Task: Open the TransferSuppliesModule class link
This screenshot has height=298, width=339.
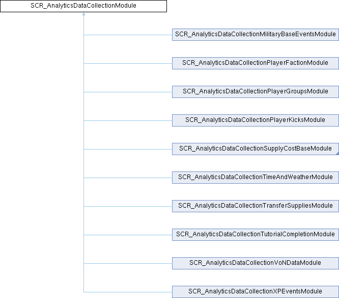Action: [255, 206]
